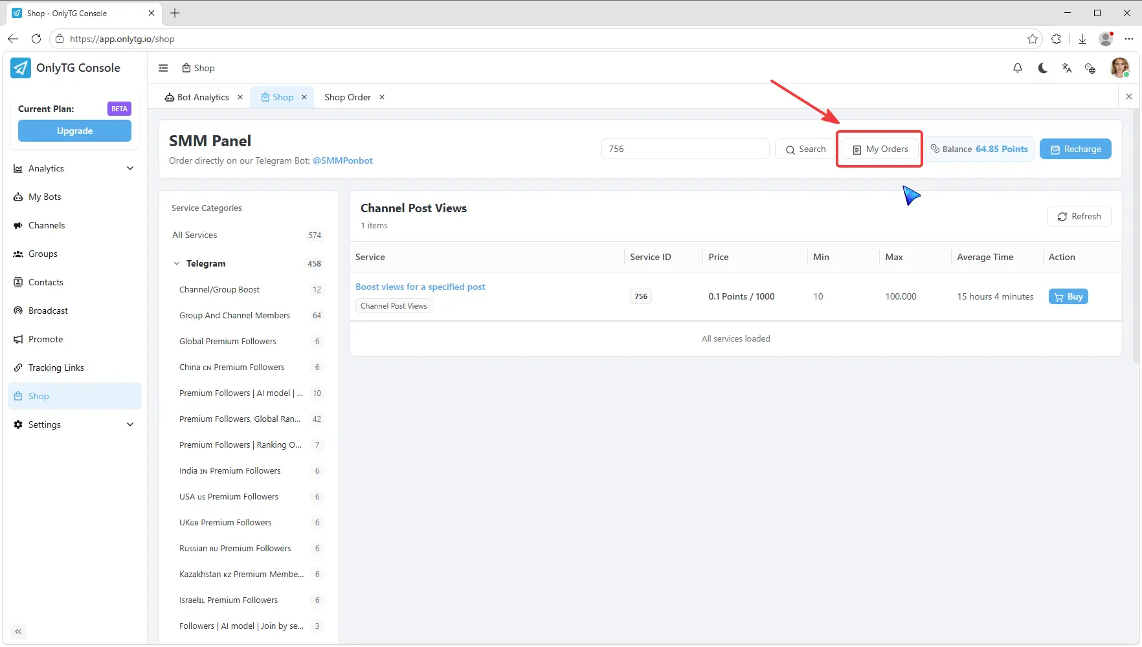
Task: Open the browser profile icon
Action: 1106,39
